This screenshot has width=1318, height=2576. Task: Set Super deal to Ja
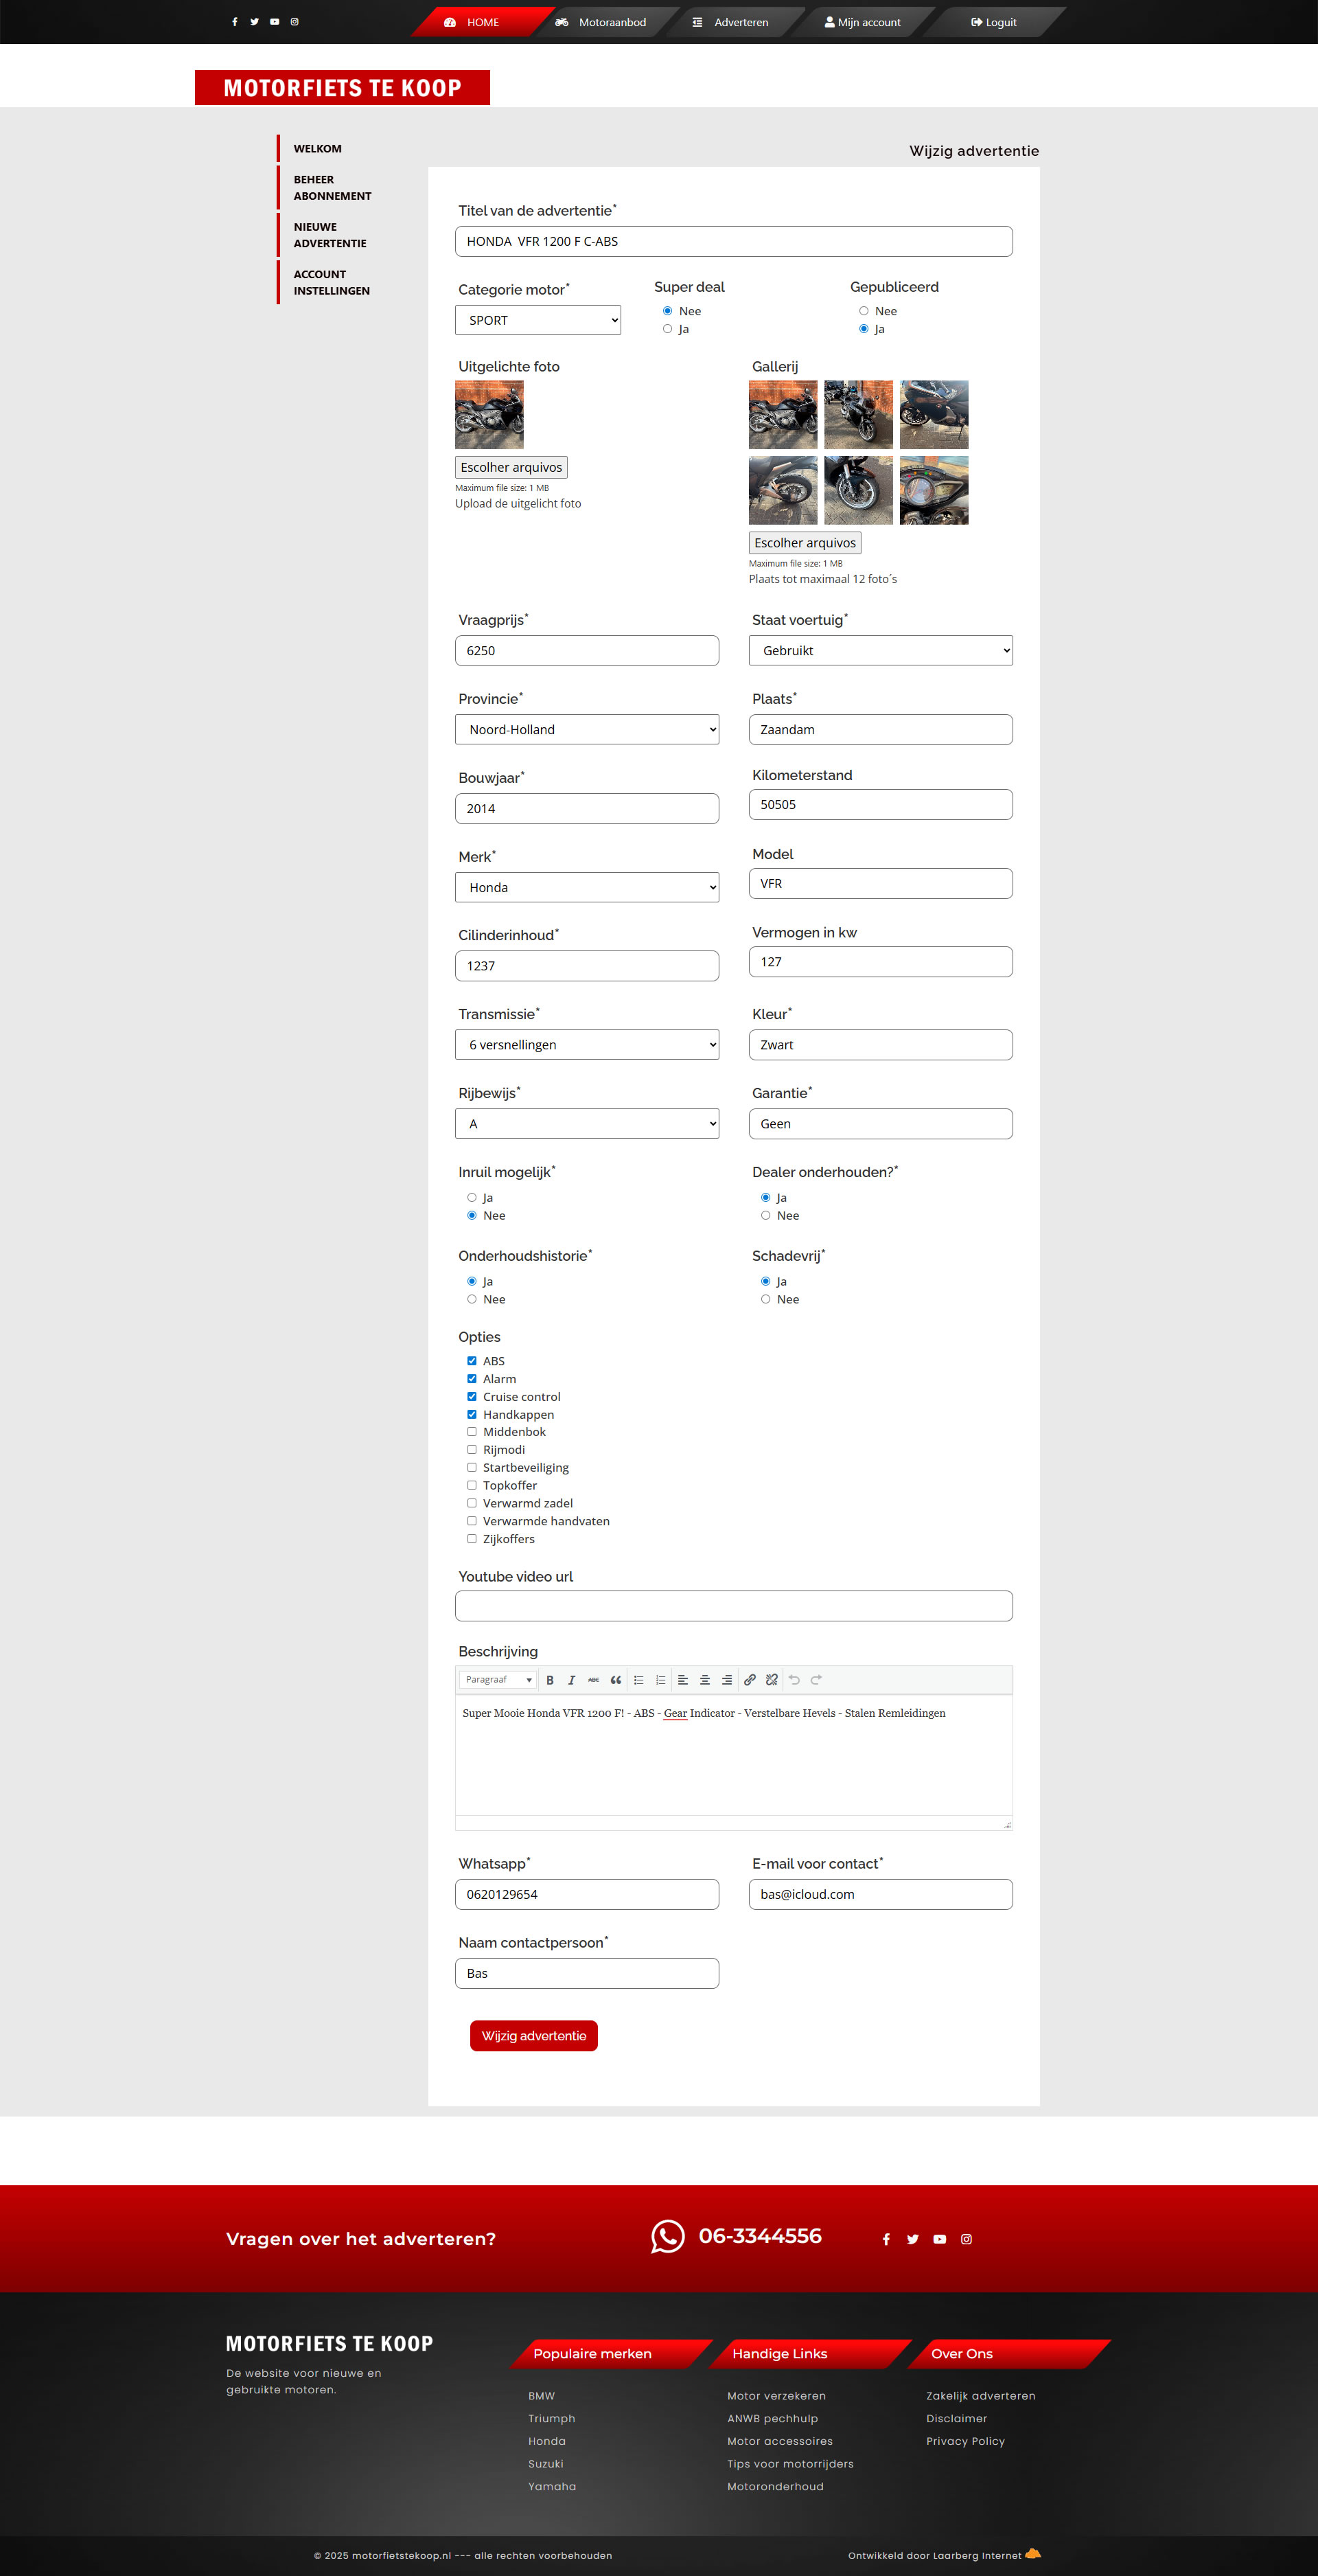click(x=667, y=329)
